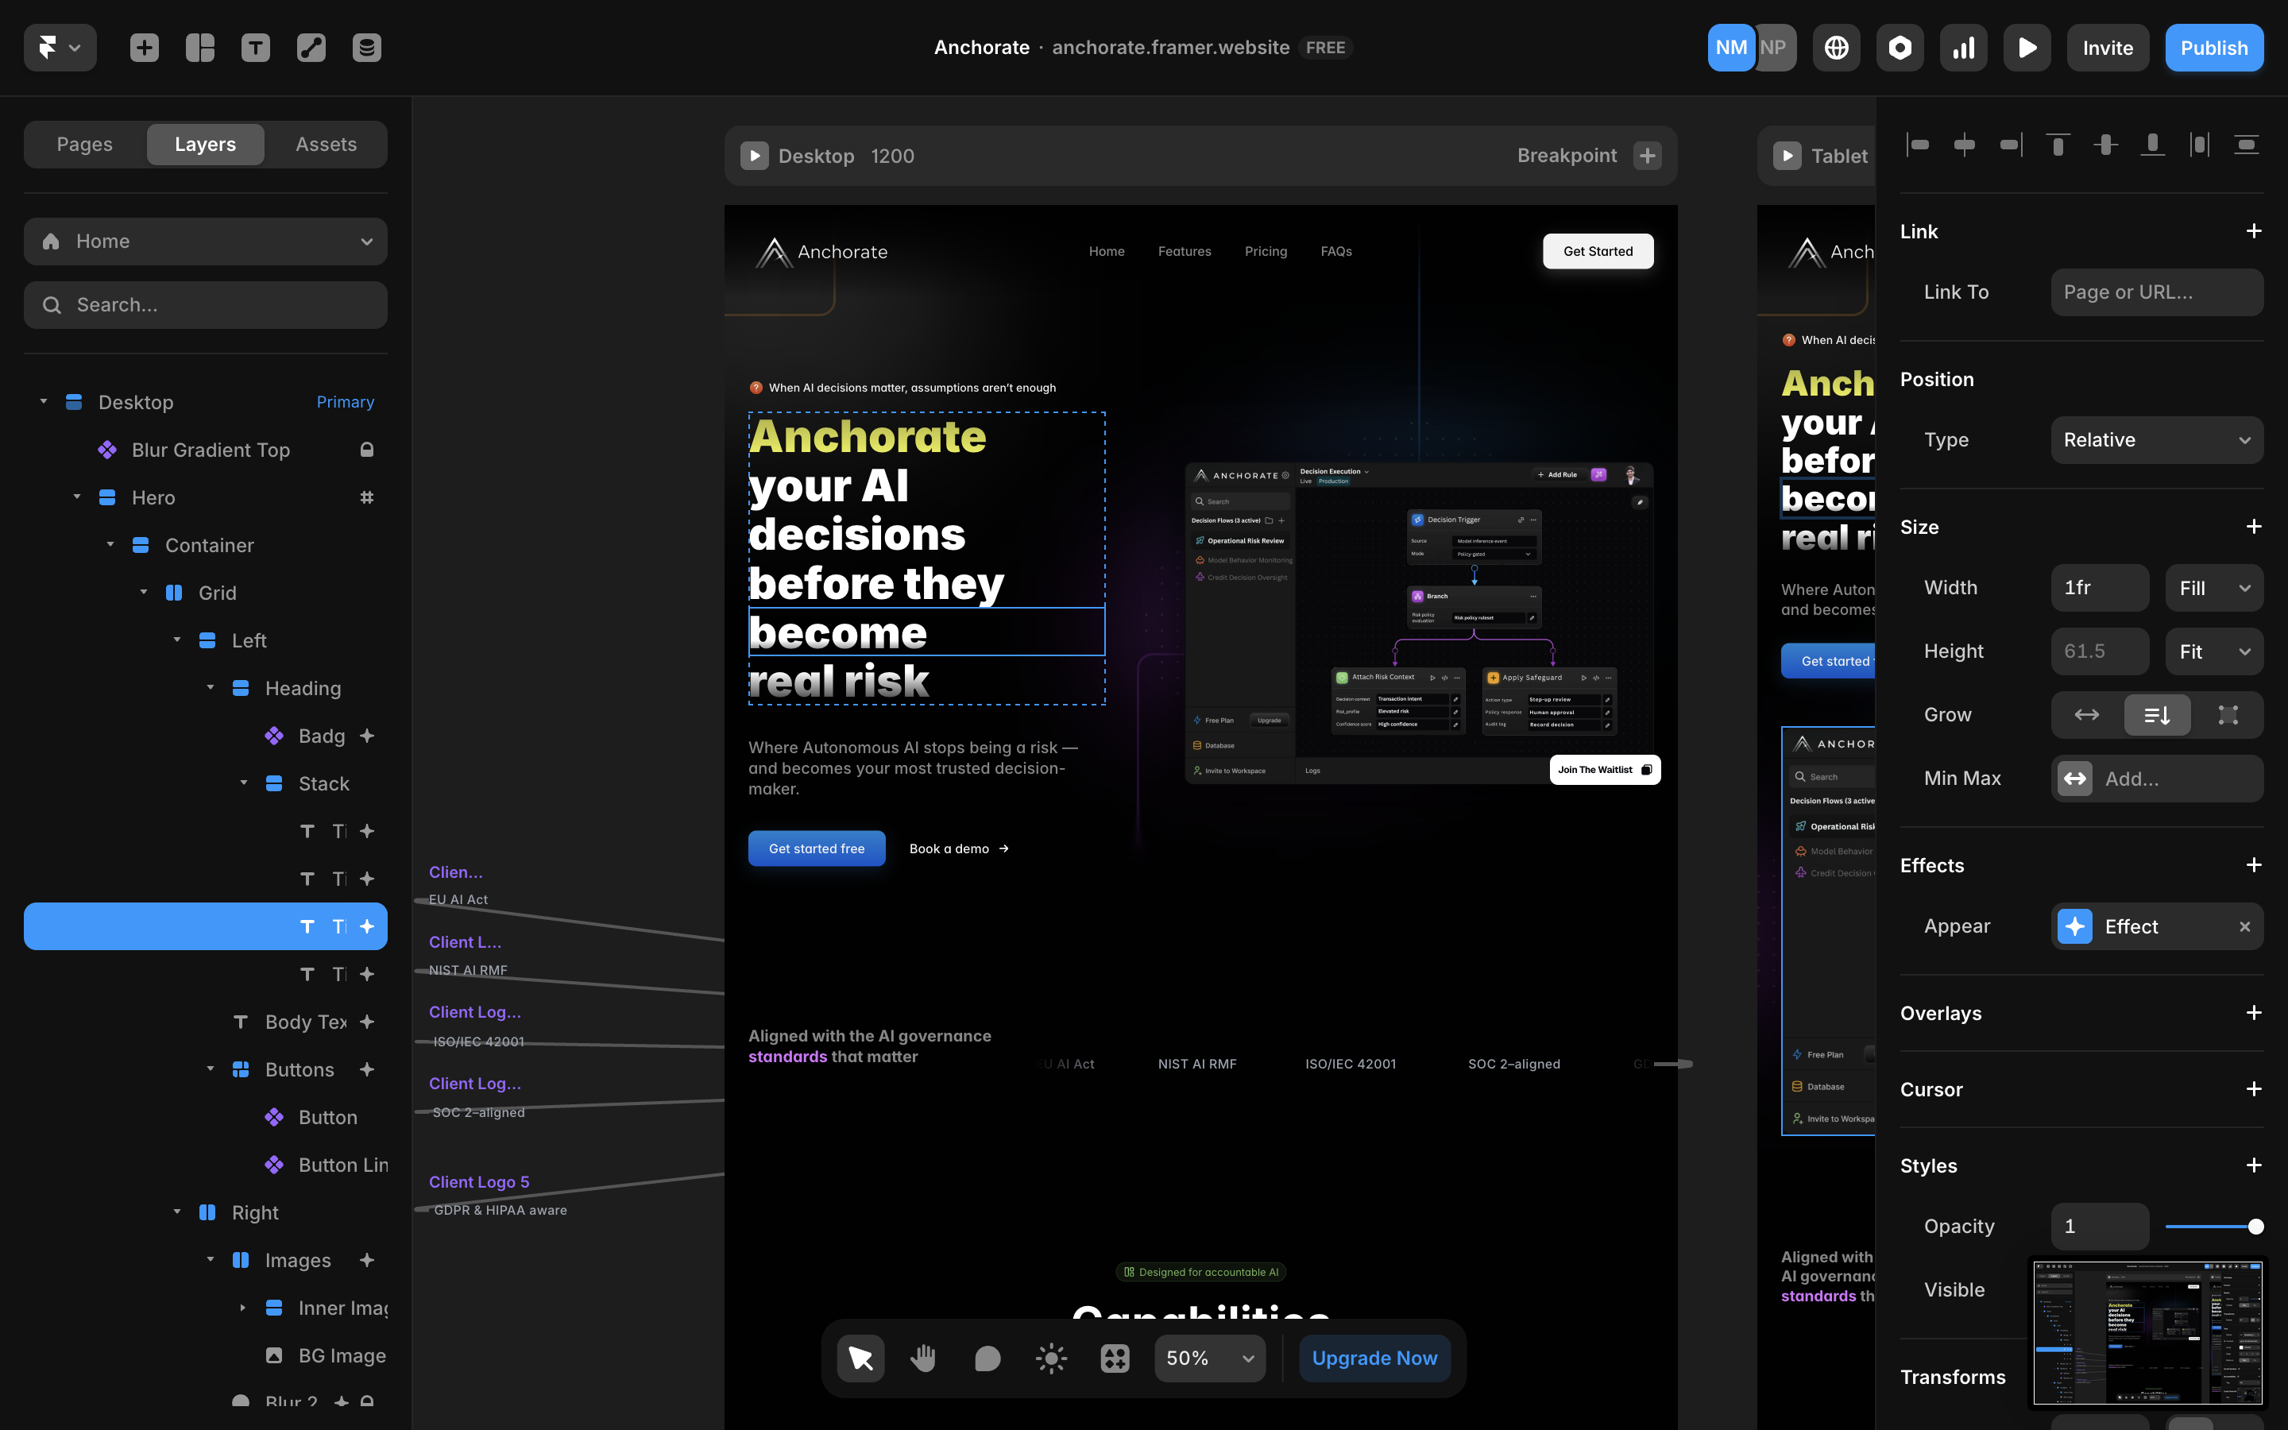Click the Insert plus icon in top toolbar
2288x1430 pixels.
(x=144, y=48)
